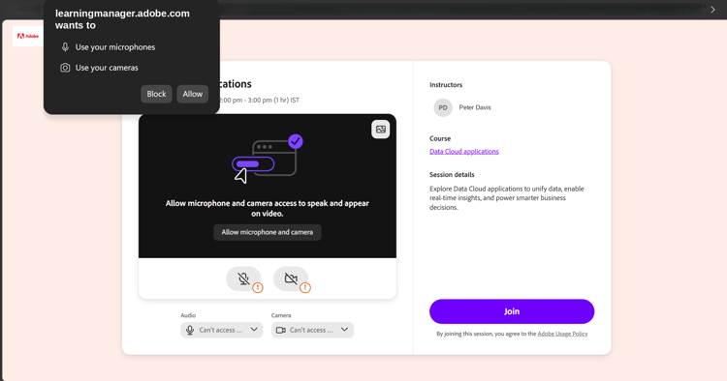Join the session with the Join button
Viewport: 727px width, 381px height.
tap(512, 311)
